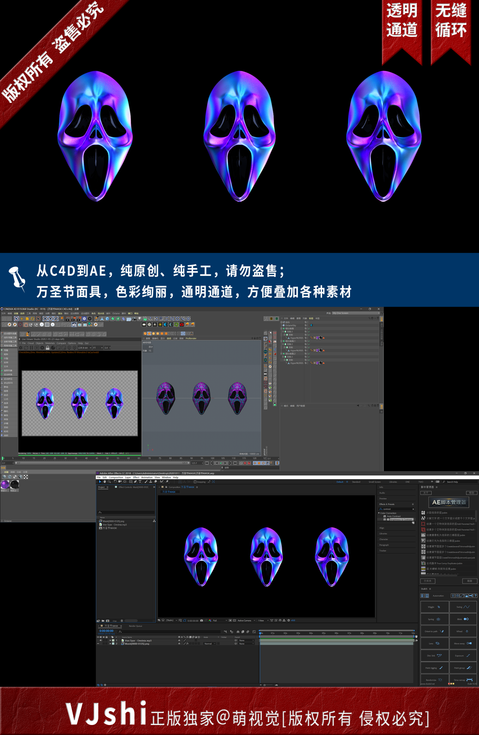This screenshot has width=479, height=735.
Task: Clear the contrast search in Effects & Presets
Action: pos(413,509)
